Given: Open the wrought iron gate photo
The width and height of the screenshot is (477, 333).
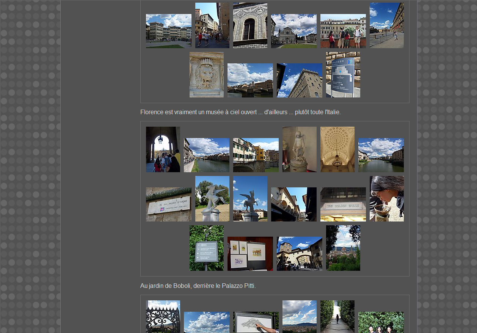Looking at the screenshot, I should click(x=163, y=317).
